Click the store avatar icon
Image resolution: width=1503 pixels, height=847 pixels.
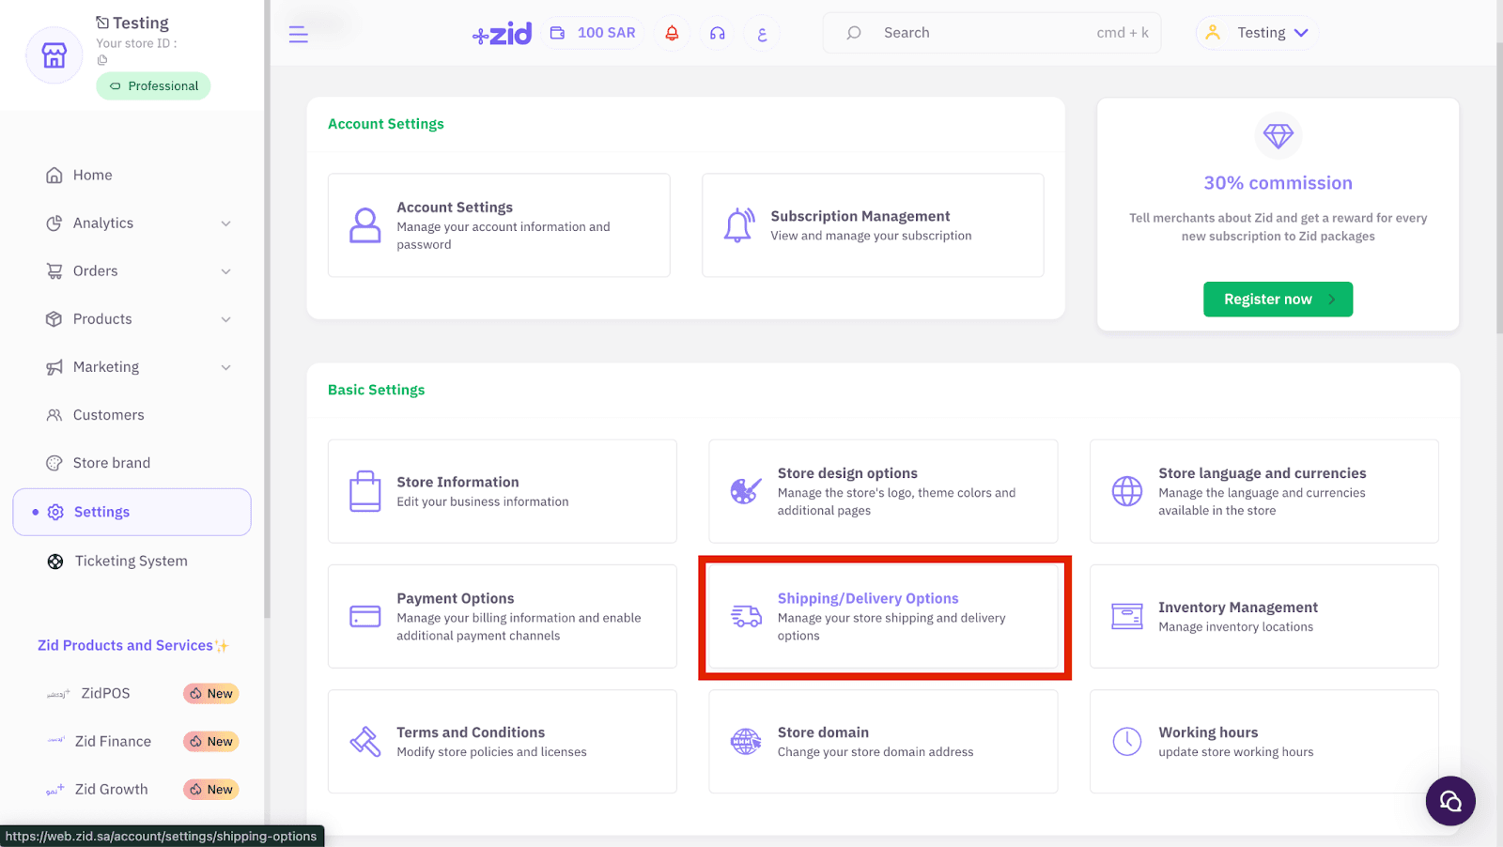click(54, 55)
